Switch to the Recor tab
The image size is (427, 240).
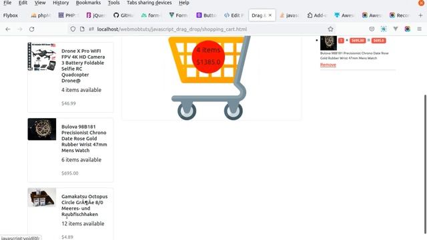point(399,15)
